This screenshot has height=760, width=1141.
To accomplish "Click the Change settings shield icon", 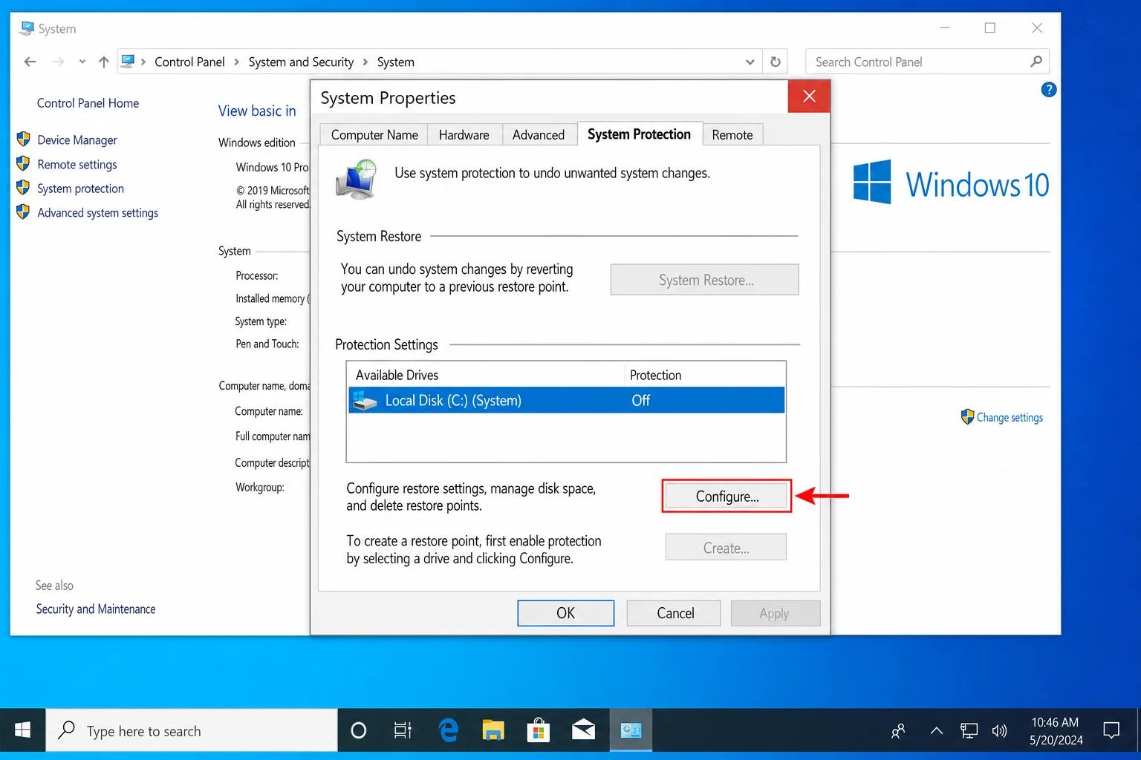I will [967, 417].
